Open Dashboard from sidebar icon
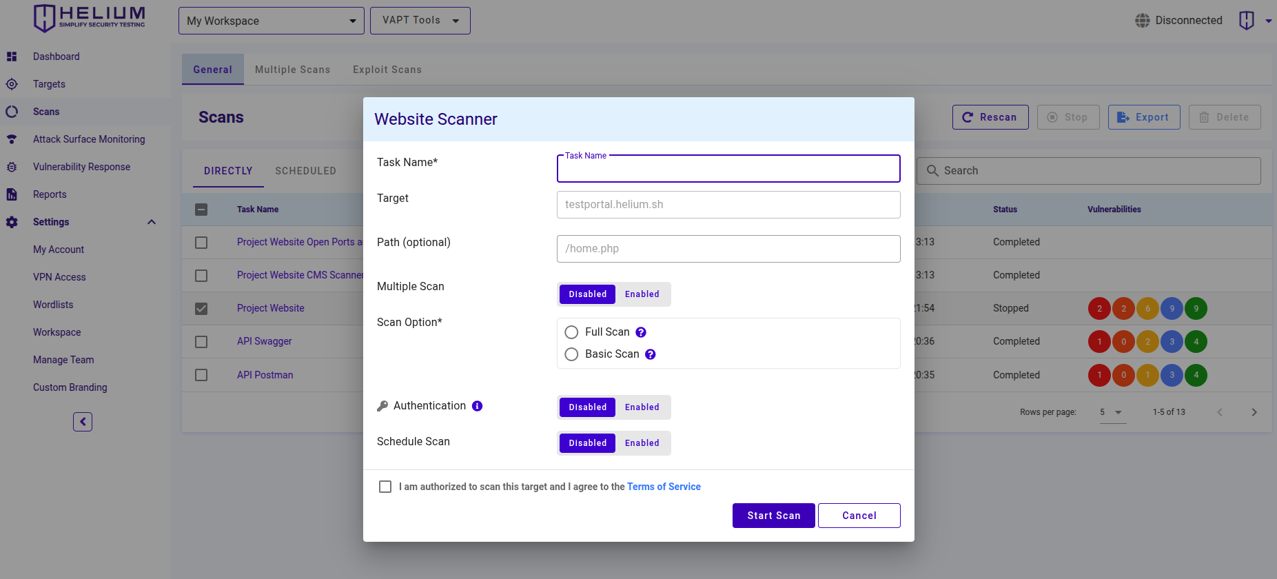This screenshot has height=579, width=1277. pyautogui.click(x=12, y=57)
